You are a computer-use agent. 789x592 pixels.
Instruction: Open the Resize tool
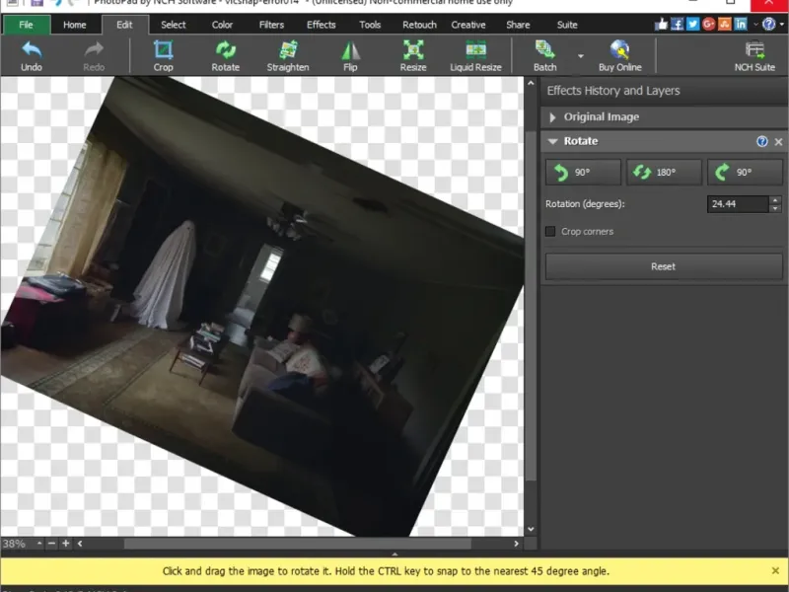tap(413, 55)
